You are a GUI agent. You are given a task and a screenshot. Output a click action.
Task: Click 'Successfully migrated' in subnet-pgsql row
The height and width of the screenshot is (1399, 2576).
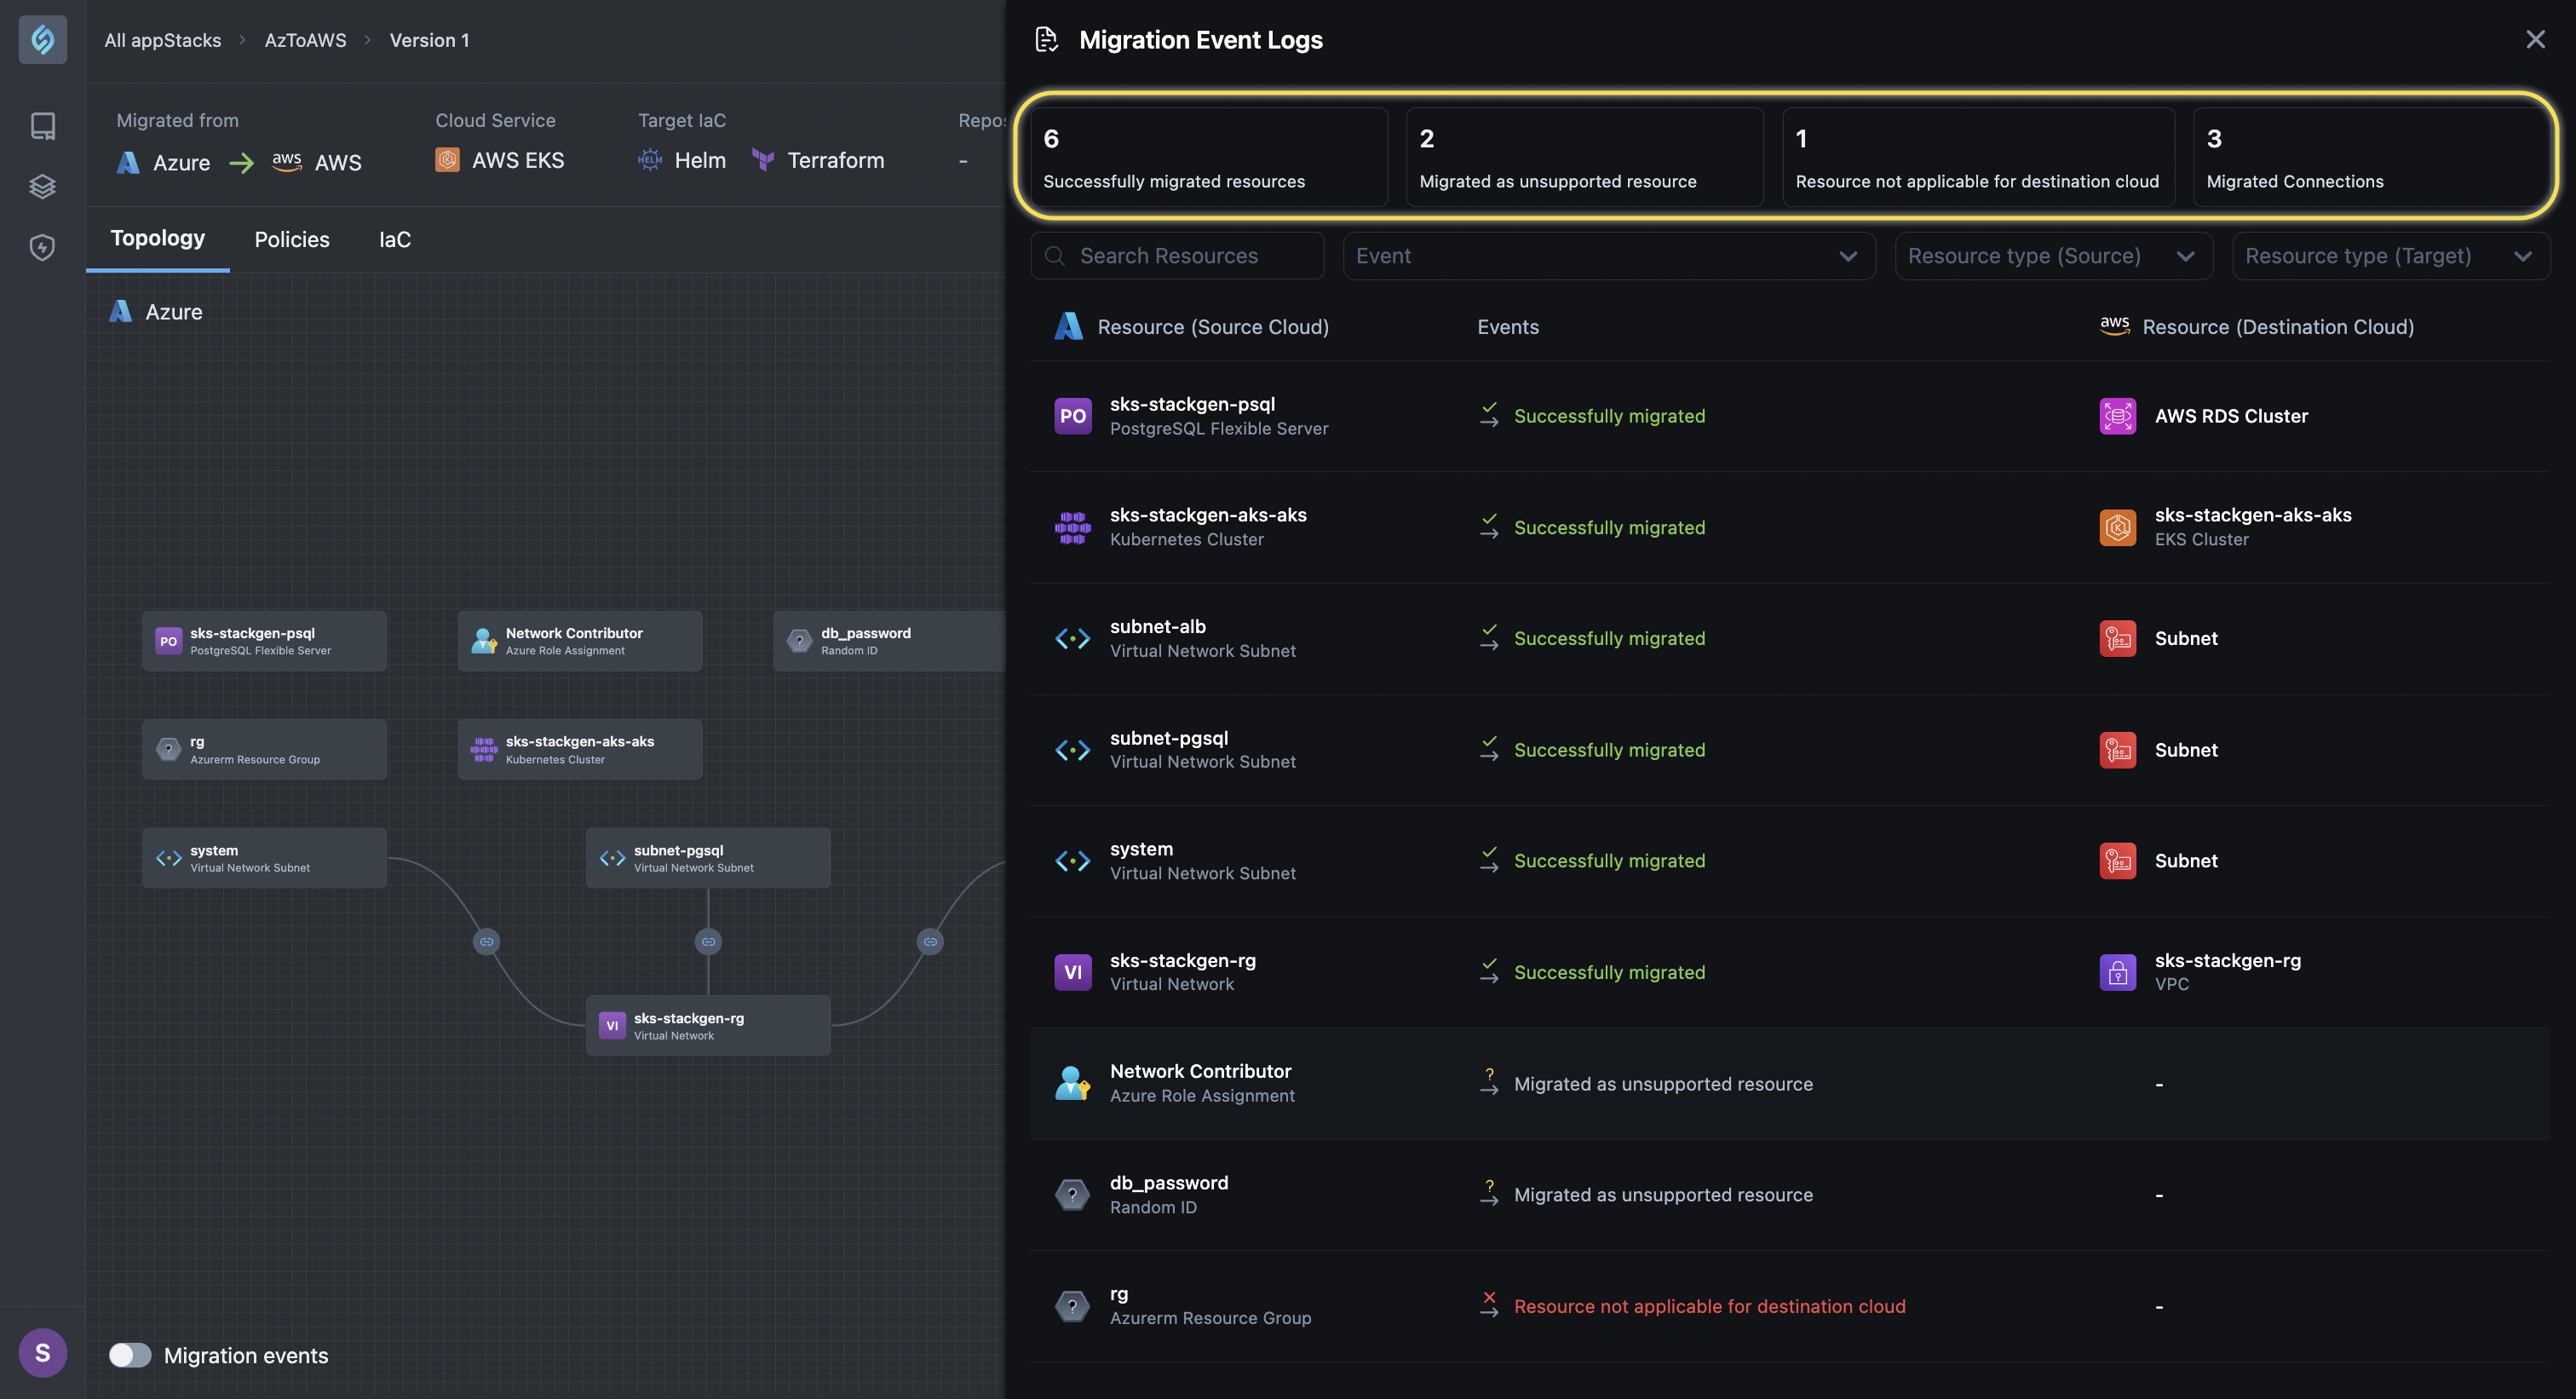click(x=1609, y=750)
